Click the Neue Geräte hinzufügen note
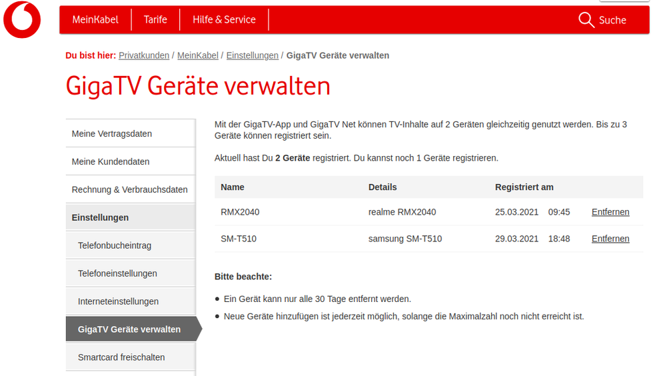 [404, 317]
